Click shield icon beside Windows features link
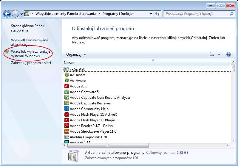 (x=7, y=52)
